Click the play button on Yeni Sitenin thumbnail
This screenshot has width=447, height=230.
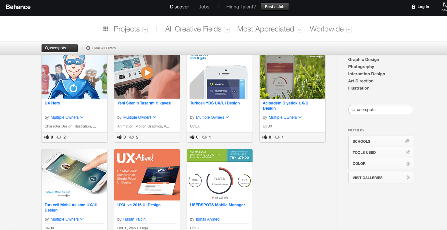(x=147, y=73)
